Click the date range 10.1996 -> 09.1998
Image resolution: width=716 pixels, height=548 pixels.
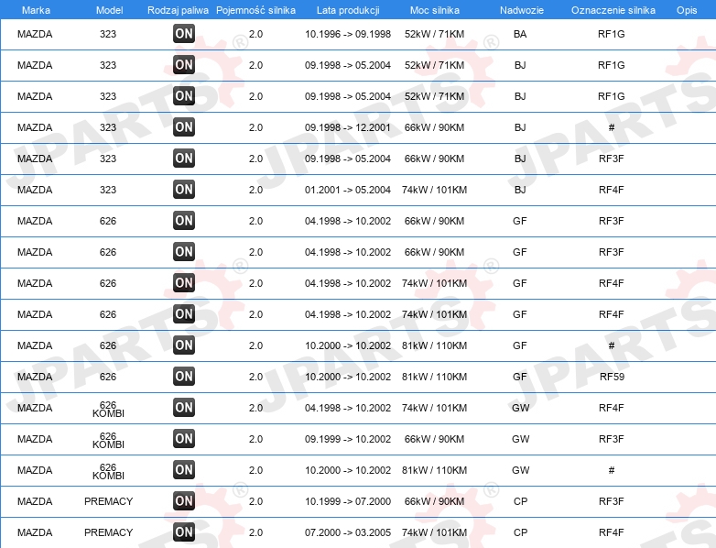click(348, 34)
